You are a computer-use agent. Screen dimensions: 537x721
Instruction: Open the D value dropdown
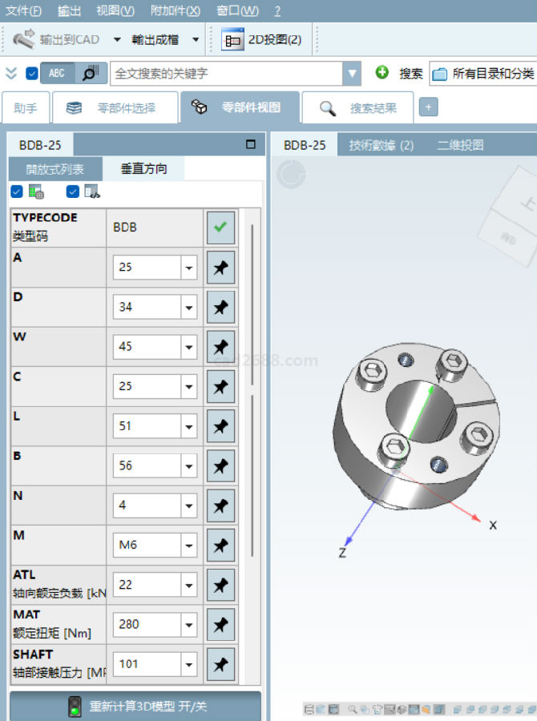(189, 308)
